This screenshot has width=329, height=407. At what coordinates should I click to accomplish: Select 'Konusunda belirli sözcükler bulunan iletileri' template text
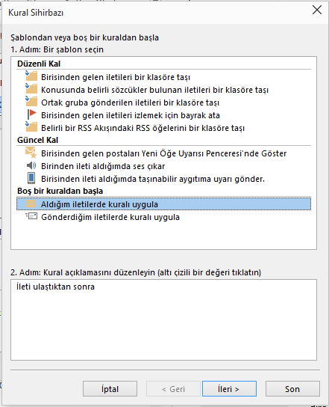click(154, 90)
